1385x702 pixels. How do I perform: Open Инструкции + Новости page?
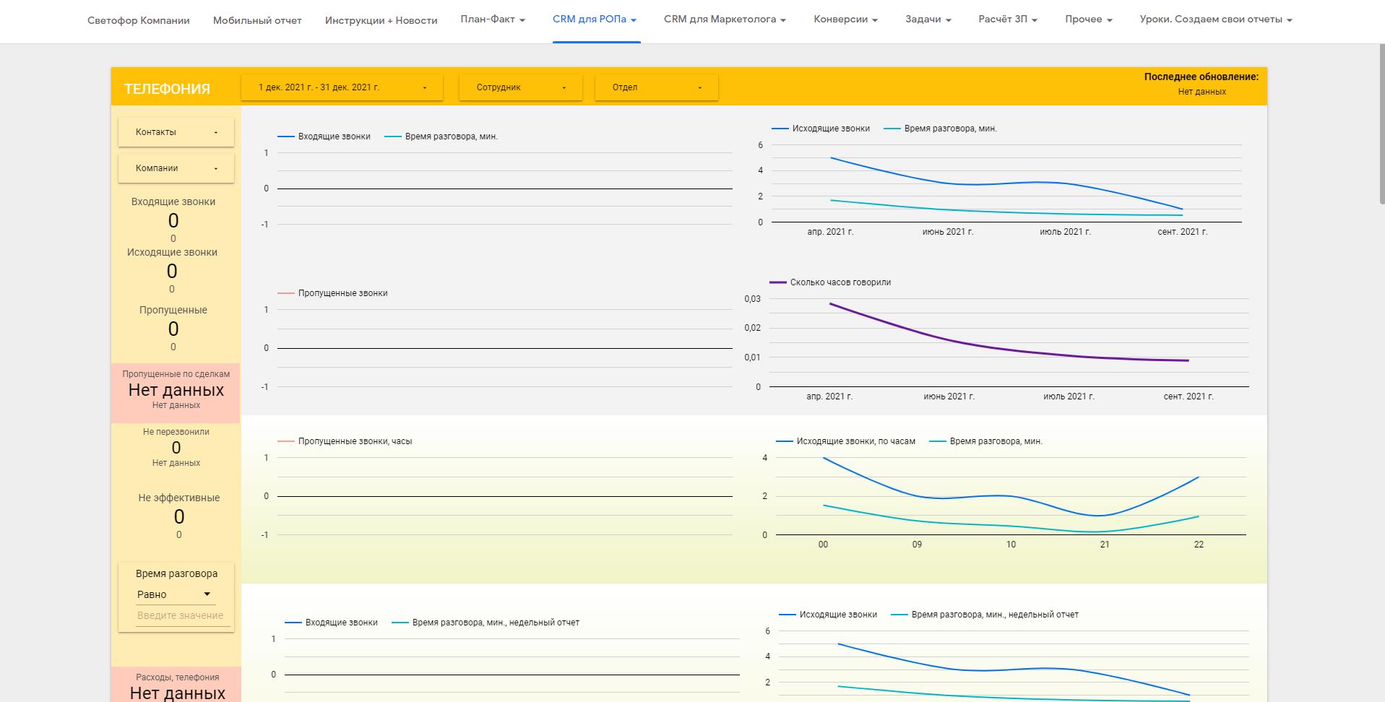click(381, 20)
